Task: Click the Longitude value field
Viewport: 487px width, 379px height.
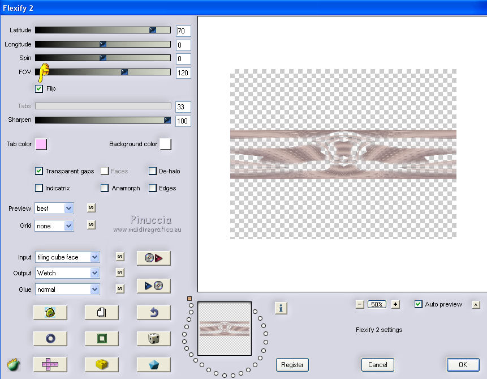Action: 183,45
